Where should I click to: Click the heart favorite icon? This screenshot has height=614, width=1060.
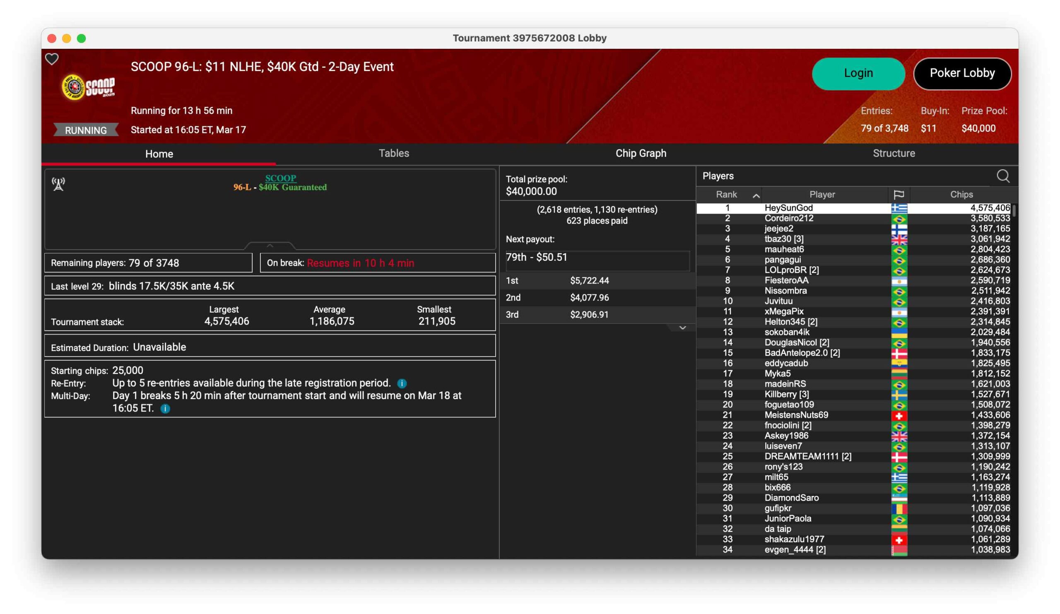tap(52, 59)
